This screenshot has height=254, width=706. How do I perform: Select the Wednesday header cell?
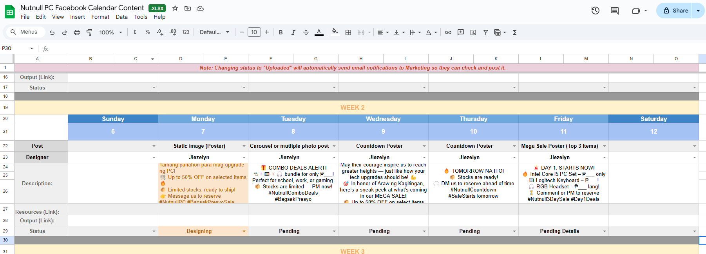[x=383, y=119]
